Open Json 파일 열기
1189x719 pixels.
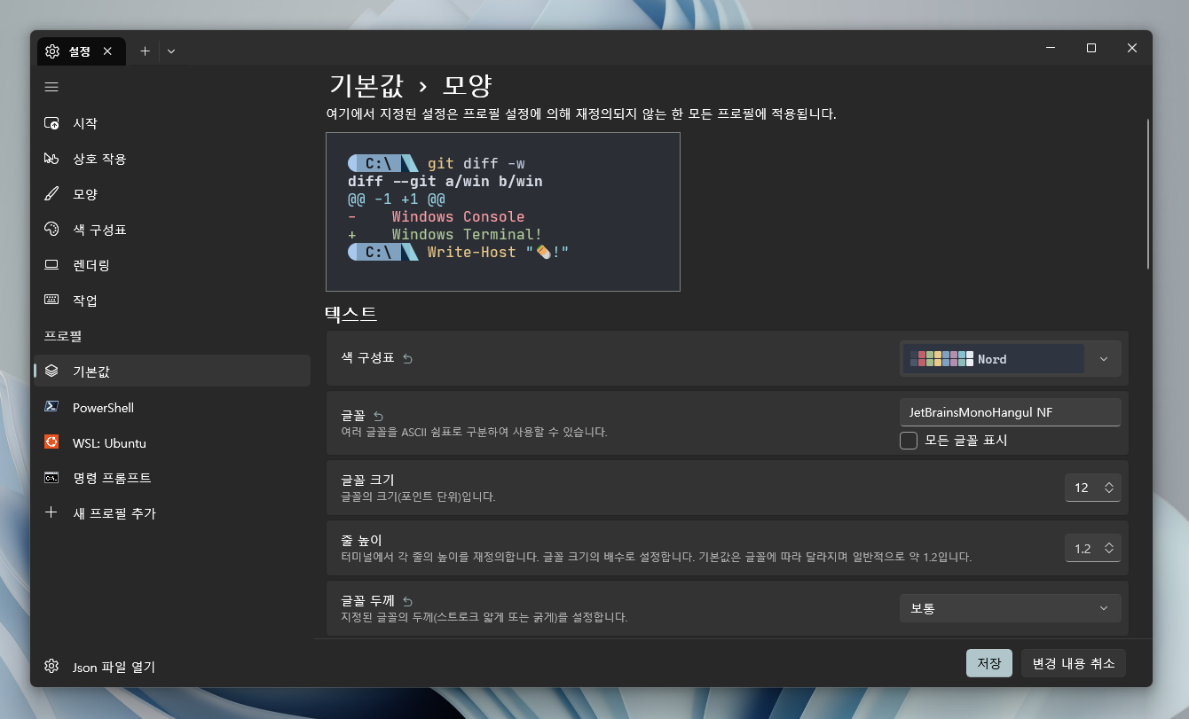coord(172,667)
